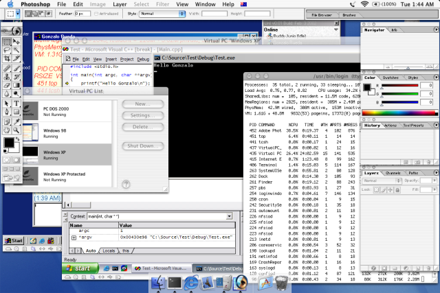Viewport: 440px width, 293px height.
Task: Toggle Lock image pixels brush icon
Action: pos(384,190)
